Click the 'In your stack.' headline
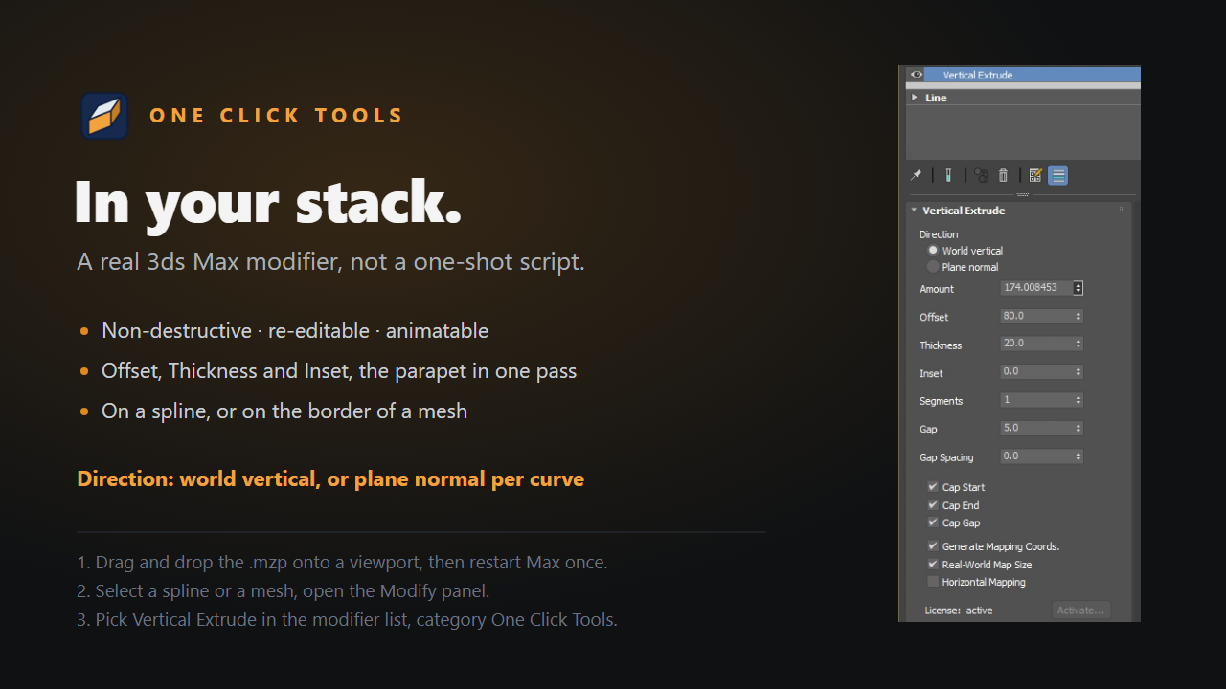This screenshot has height=689, width=1226. tap(268, 203)
